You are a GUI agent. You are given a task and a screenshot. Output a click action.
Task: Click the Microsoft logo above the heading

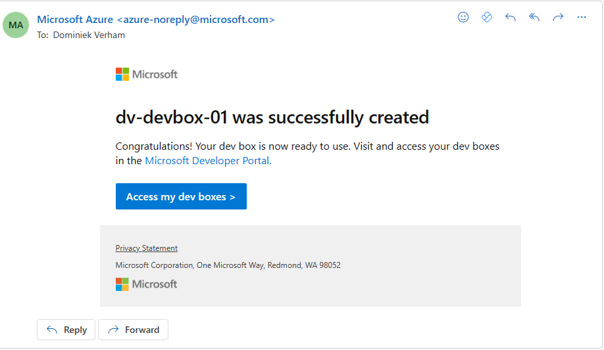click(x=147, y=74)
